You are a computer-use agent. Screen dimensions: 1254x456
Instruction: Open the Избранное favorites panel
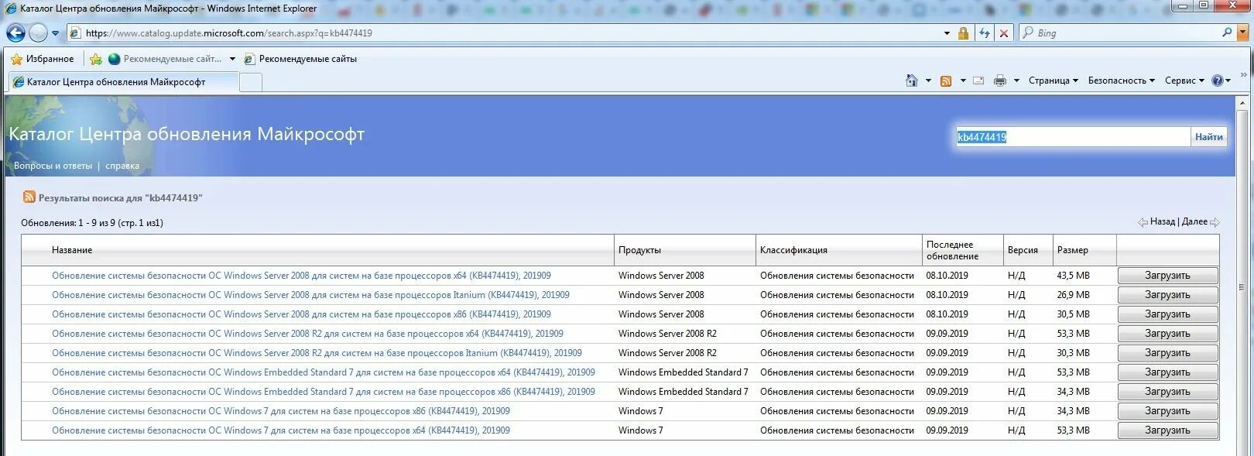pyautogui.click(x=43, y=59)
